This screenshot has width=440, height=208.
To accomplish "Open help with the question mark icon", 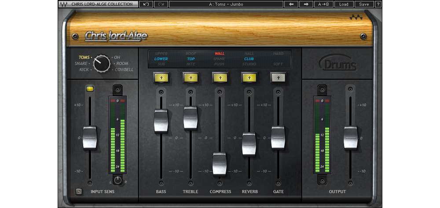I will 378,4.
